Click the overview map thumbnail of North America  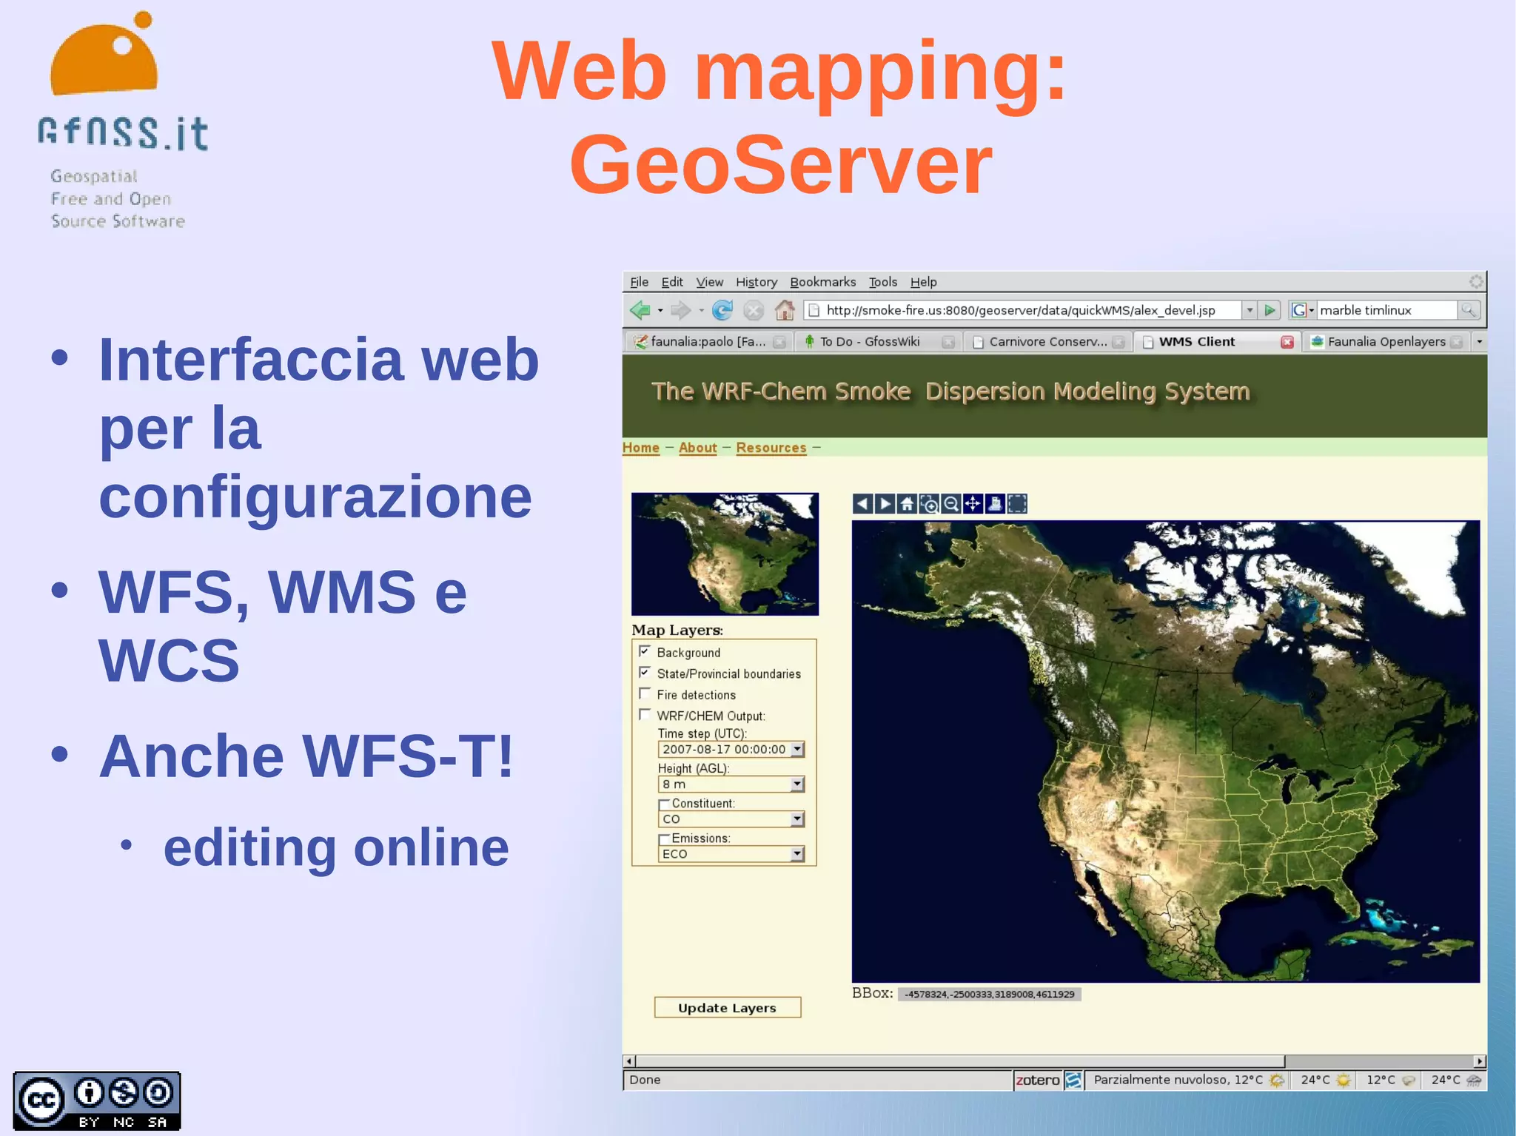pos(725,554)
